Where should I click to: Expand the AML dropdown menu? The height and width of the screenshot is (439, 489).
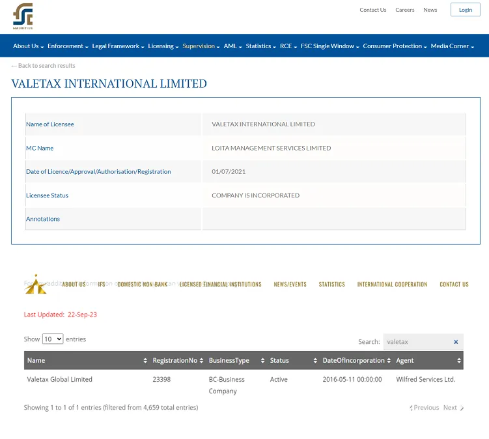tap(232, 46)
